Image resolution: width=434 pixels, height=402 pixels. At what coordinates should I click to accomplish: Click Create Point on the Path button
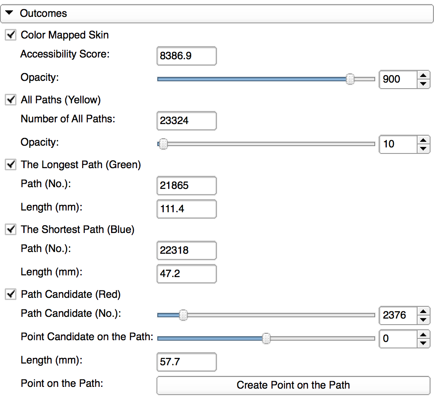pyautogui.click(x=293, y=385)
